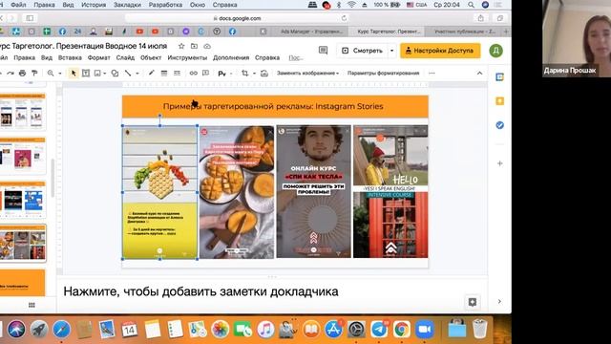This screenshot has height=344, width=611.
Task: Open the Дополнения menu
Action: 231,57
